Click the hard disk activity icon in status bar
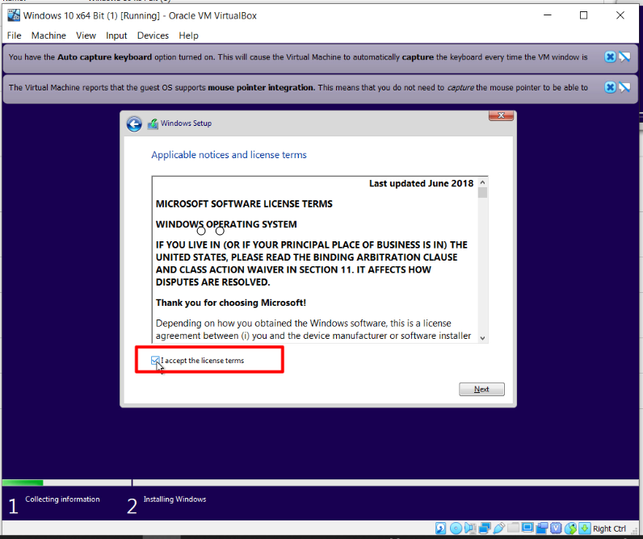Viewport: 643px width, 539px height. [441, 529]
